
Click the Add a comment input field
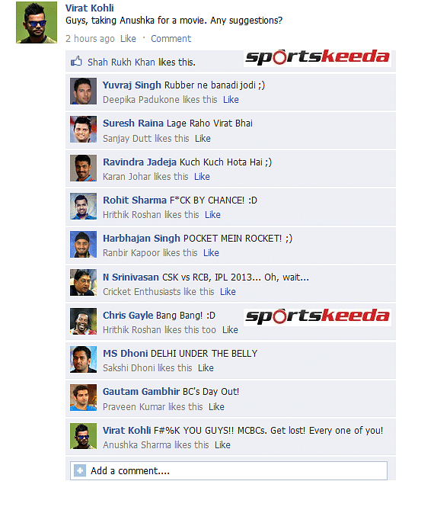tap(228, 470)
